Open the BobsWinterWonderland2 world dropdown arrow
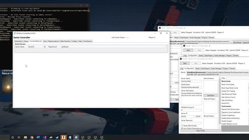Image resolution: width=249 pixels, height=140 pixels. pos(231,42)
